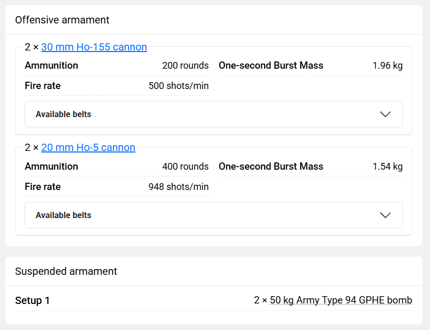
Task: Open the 20 mm Ho-5 cannon link
Action: [x=88, y=148]
